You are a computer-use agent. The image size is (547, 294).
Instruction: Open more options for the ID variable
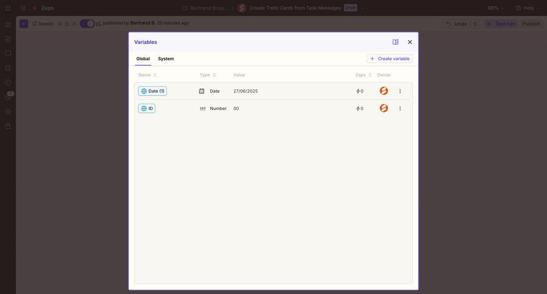(x=400, y=109)
